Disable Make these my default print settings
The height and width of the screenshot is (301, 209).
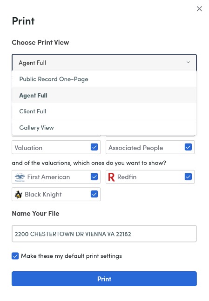(15, 256)
